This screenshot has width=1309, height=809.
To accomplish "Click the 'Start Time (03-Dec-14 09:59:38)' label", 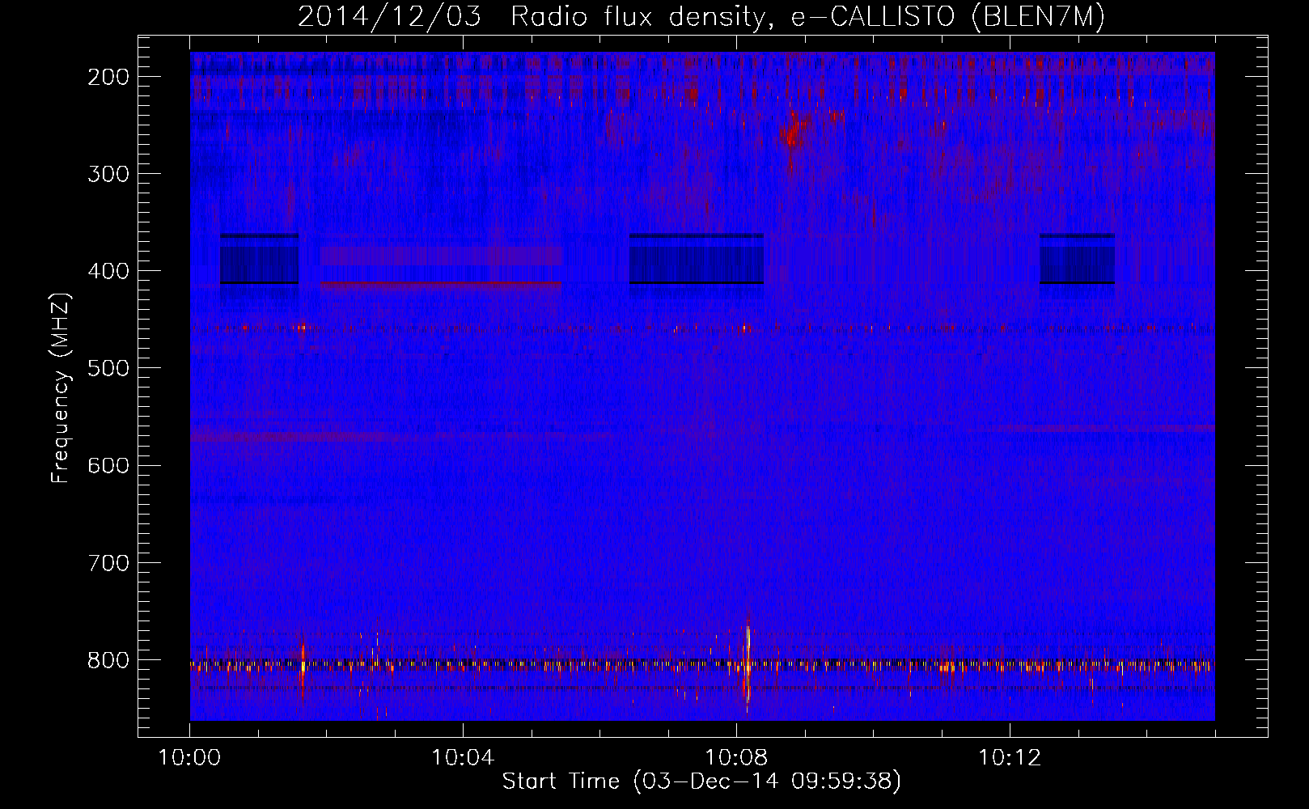I will [x=701, y=781].
